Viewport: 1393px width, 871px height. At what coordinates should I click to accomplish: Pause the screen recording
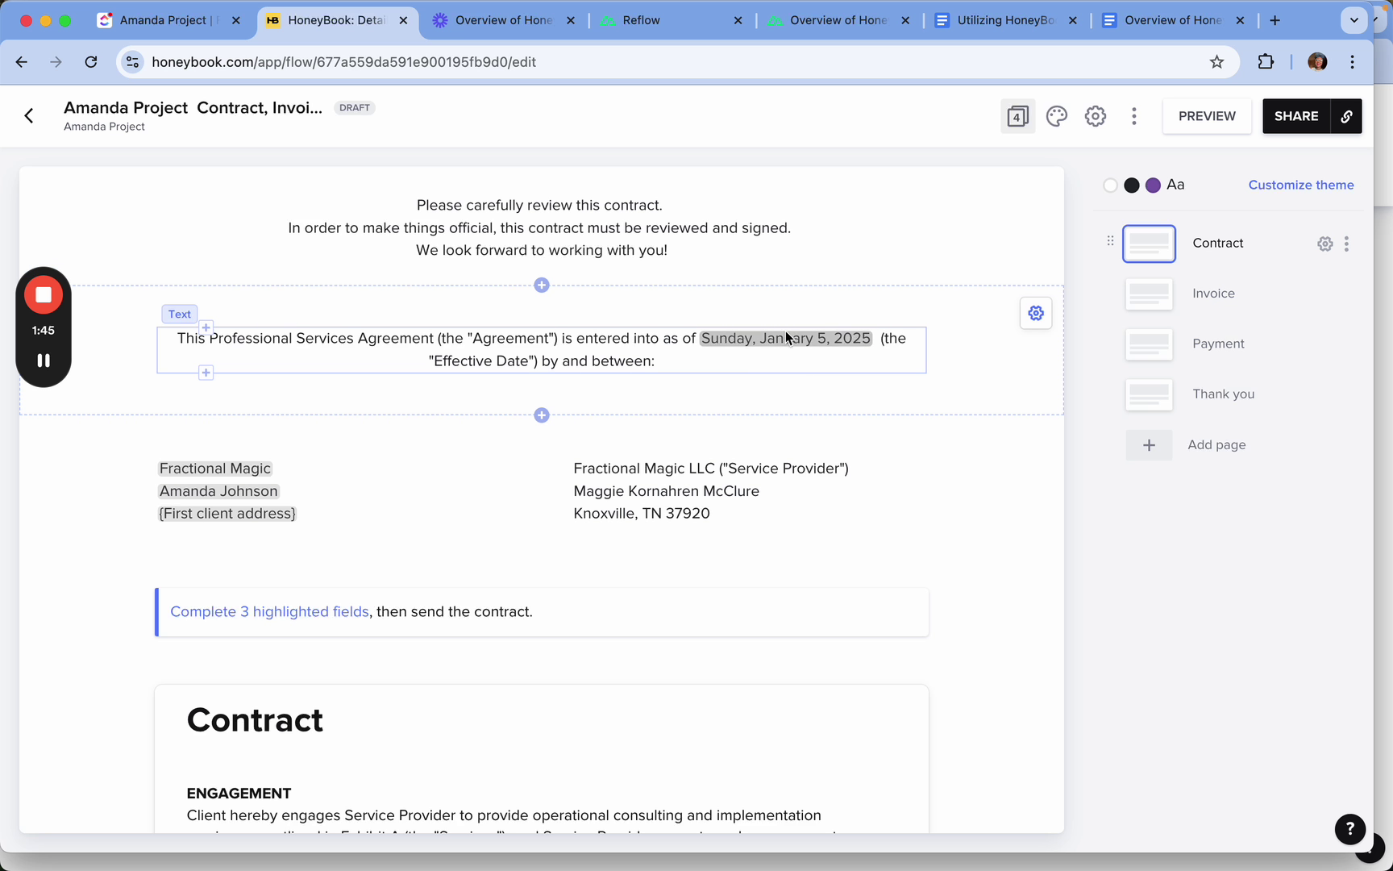tap(44, 360)
